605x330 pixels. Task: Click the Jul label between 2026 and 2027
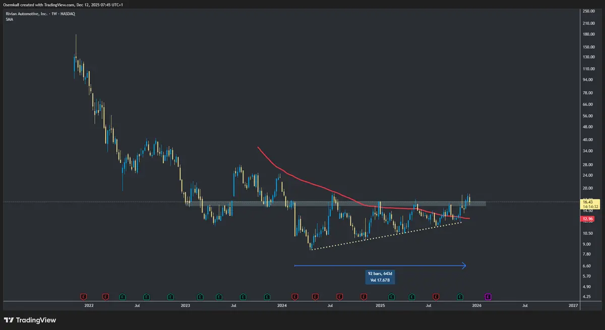[525, 305]
